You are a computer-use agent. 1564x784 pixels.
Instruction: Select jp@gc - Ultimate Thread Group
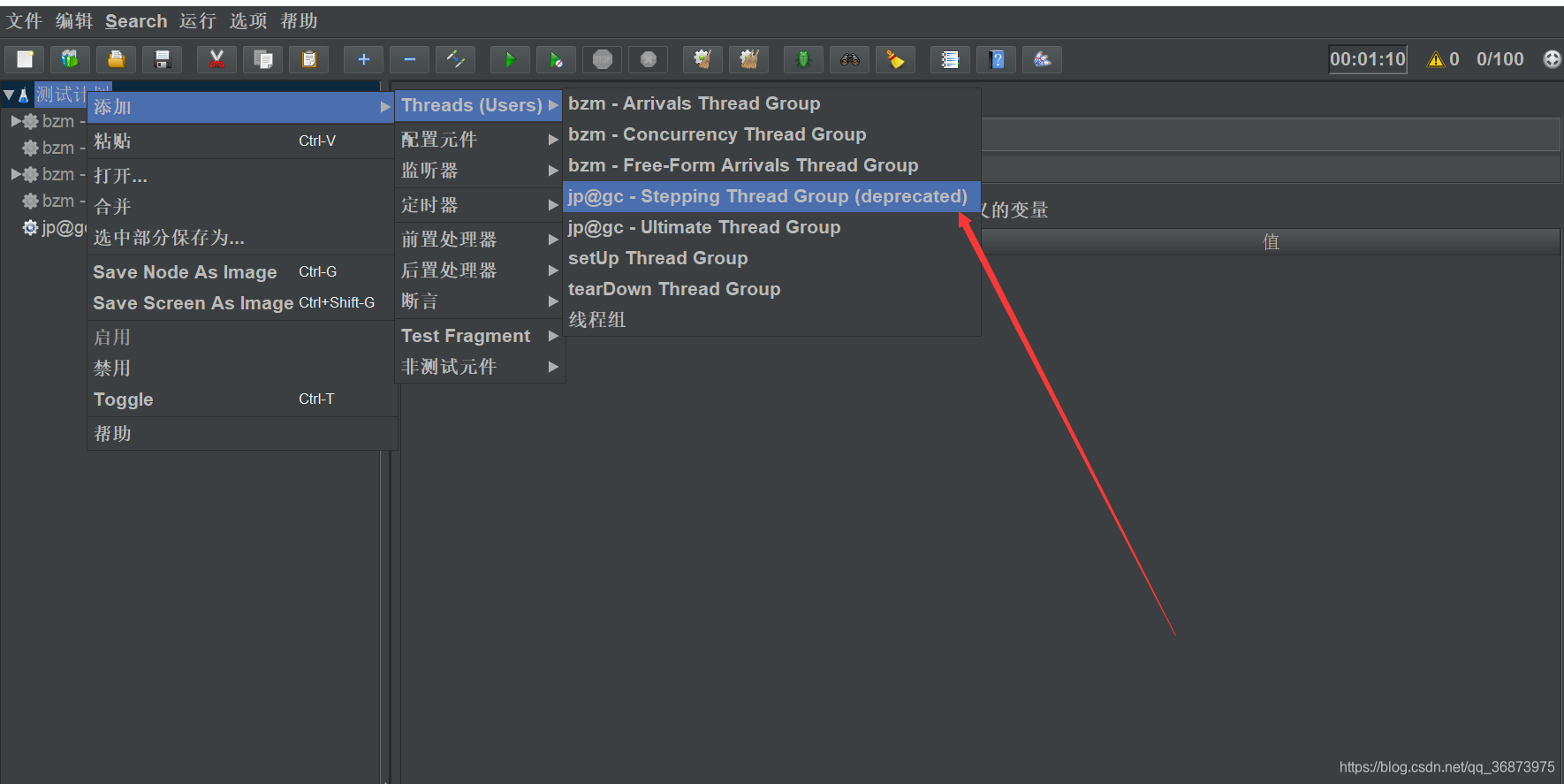tap(771, 227)
